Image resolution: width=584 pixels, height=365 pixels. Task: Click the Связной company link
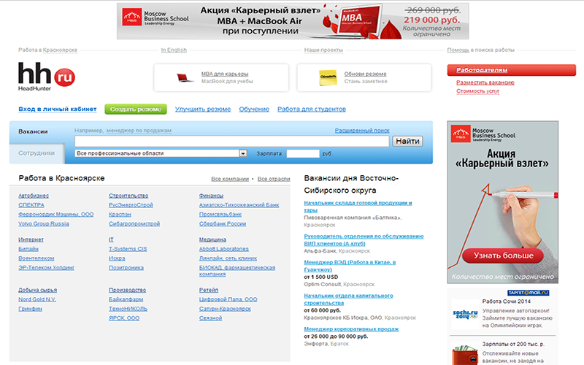(210, 318)
